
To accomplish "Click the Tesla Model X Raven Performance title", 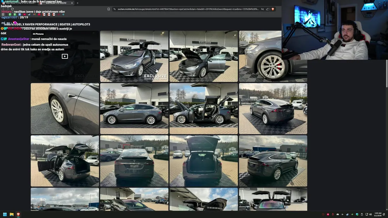I will [47, 24].
